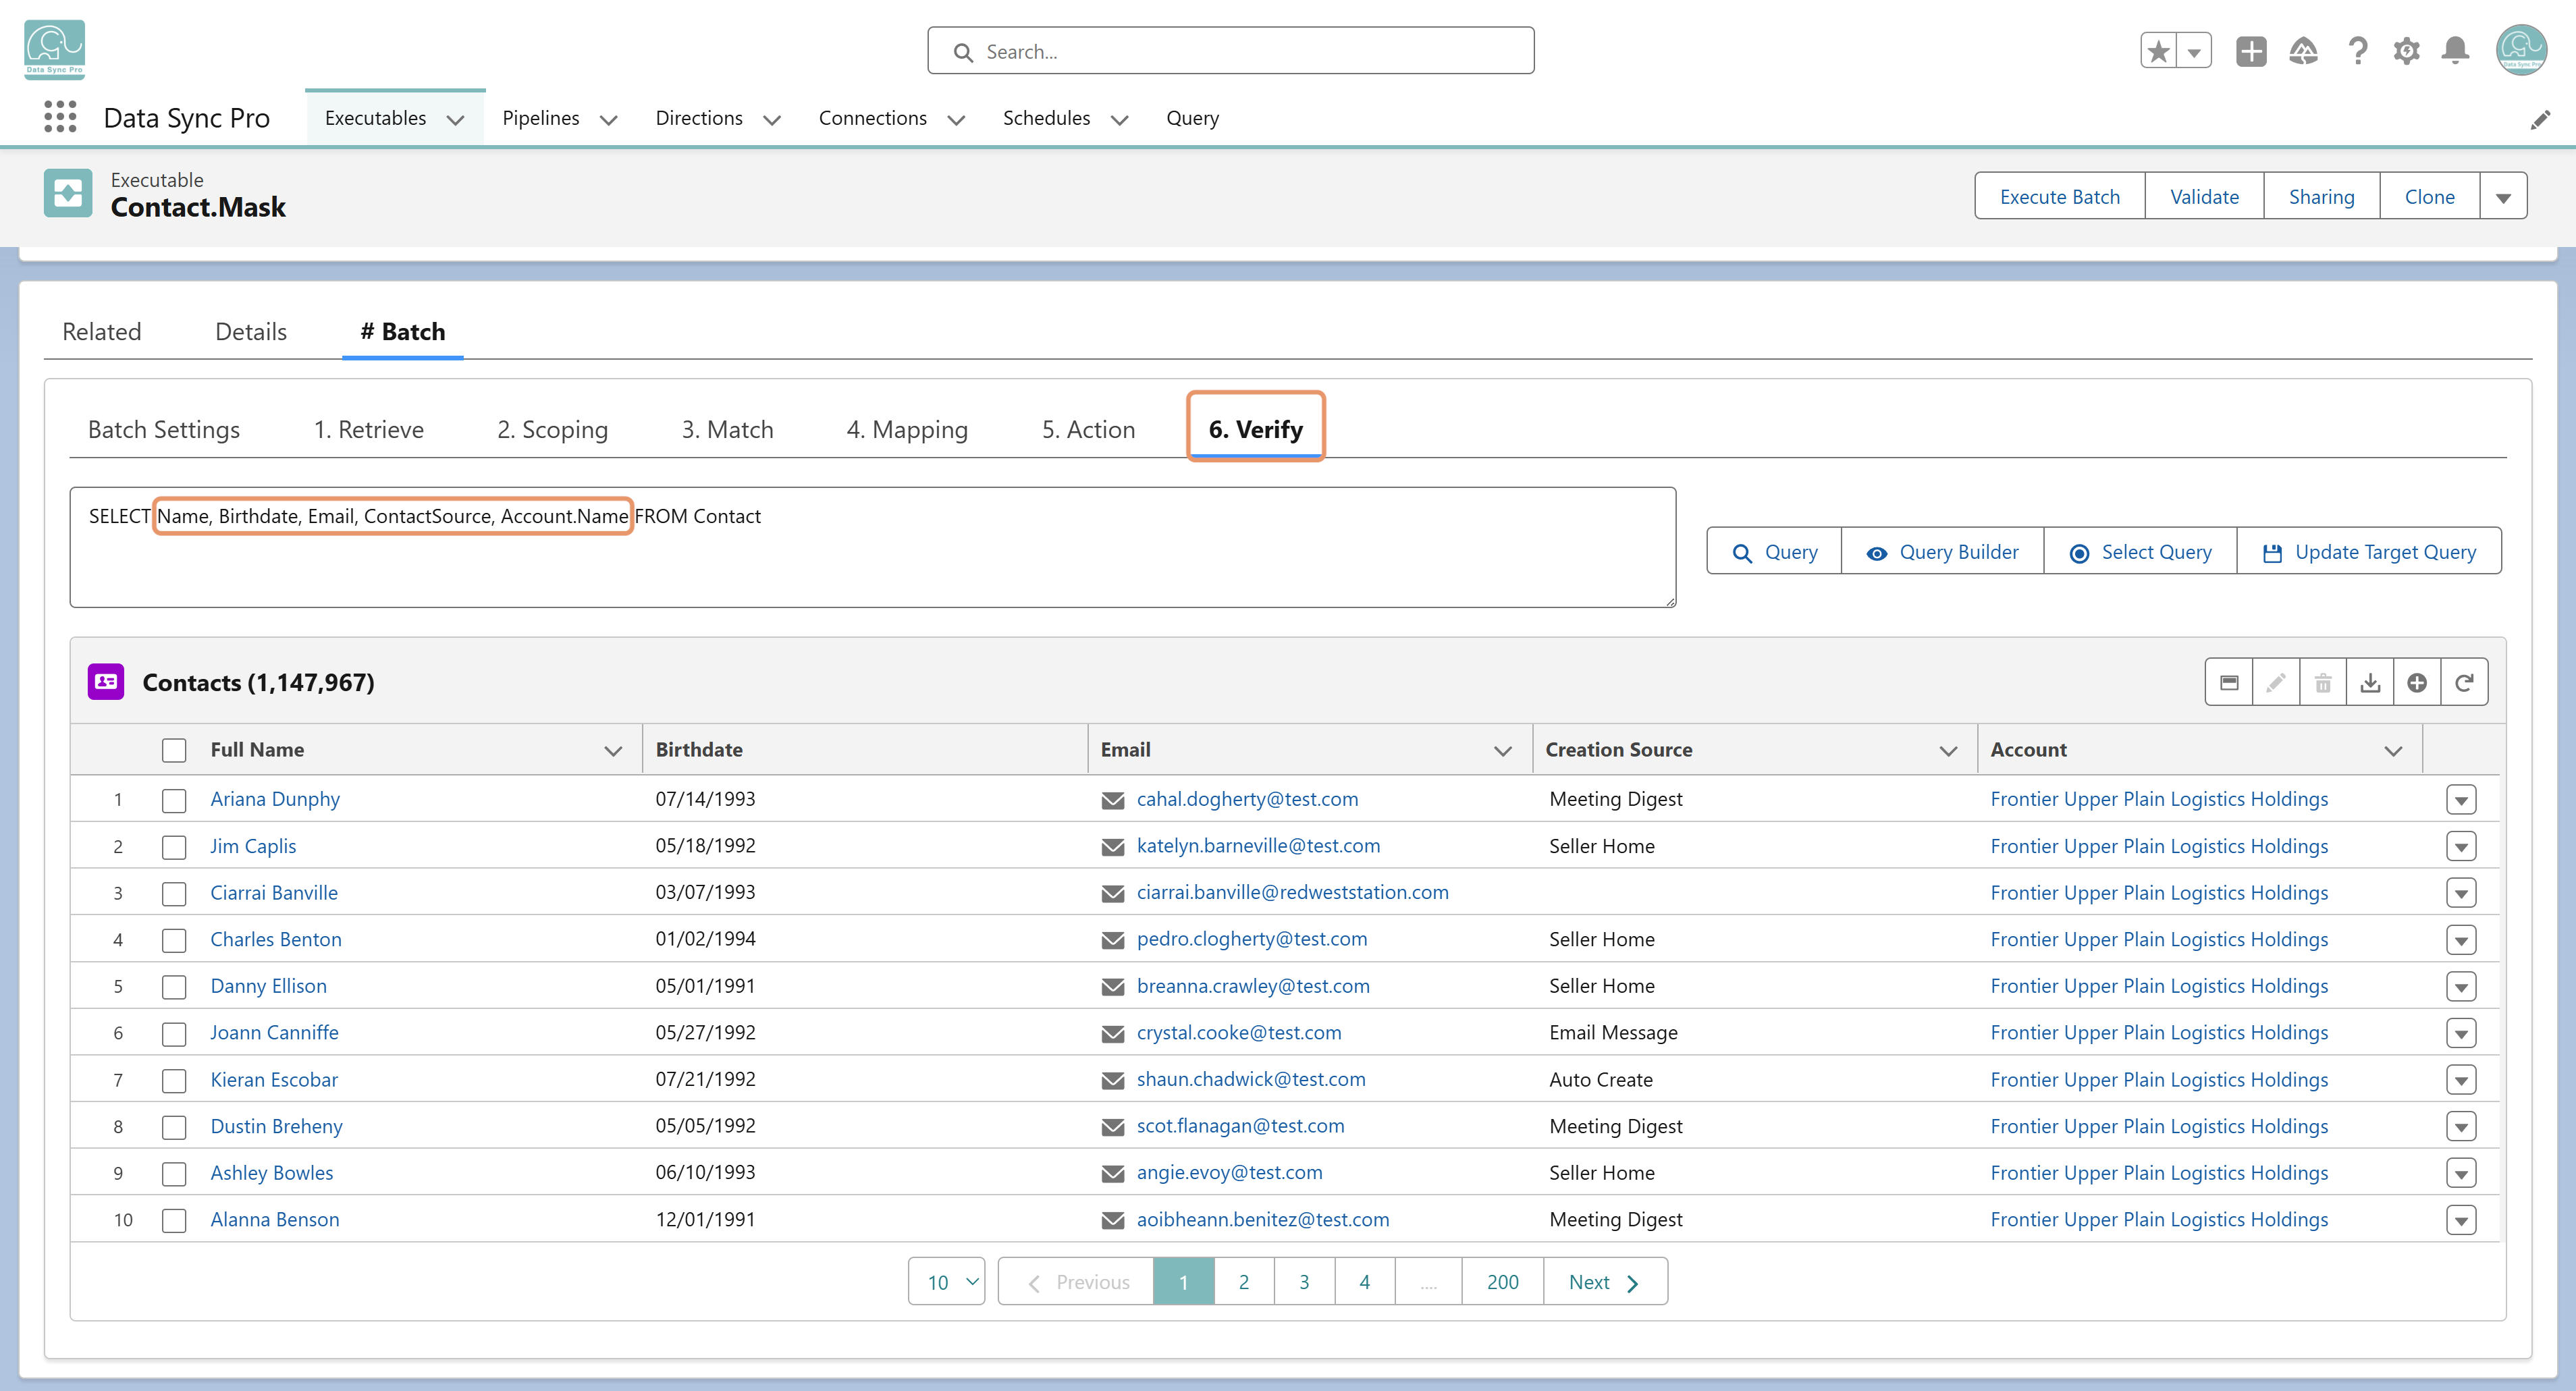Viewport: 2576px width, 1391px height.
Task: Click the Update Target Query button
Action: (2369, 552)
